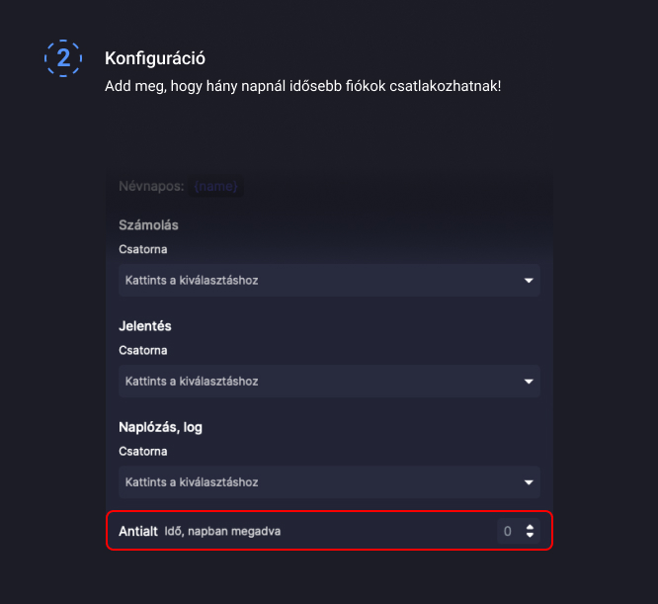This screenshot has width=658, height=604.
Task: Open the Naplózás, log channel selection box
Action: point(316,482)
